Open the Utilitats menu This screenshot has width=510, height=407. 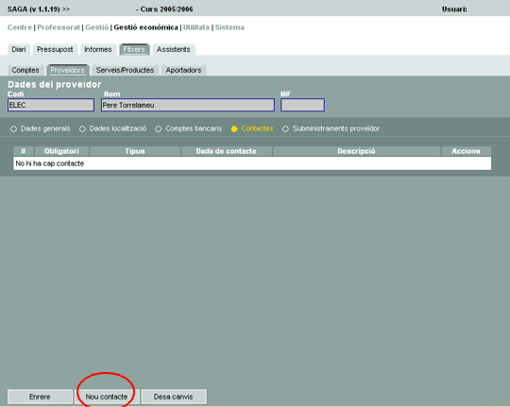point(196,27)
